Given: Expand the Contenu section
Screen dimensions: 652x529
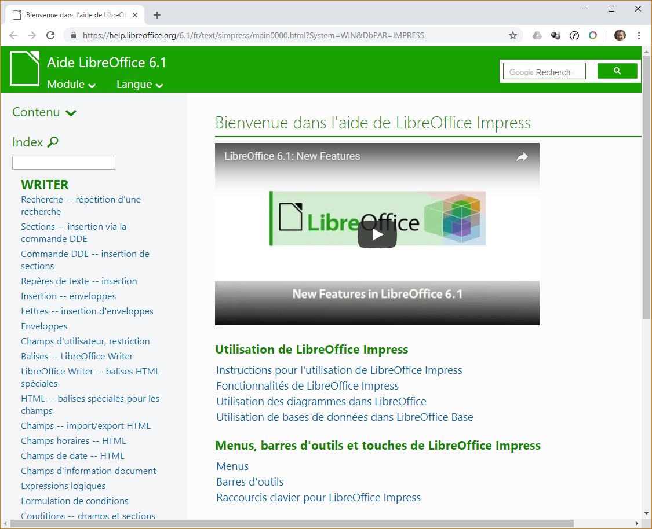Looking at the screenshot, I should click(44, 112).
